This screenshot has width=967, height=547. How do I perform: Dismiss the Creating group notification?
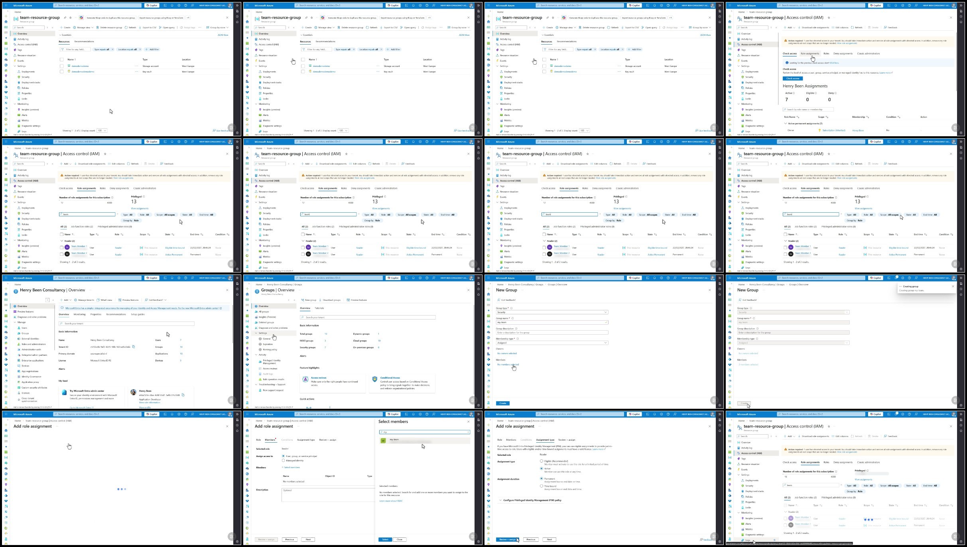pyautogui.click(x=953, y=286)
